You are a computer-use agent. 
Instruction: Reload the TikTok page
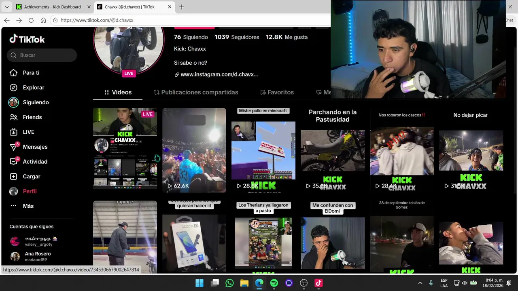pos(31,20)
